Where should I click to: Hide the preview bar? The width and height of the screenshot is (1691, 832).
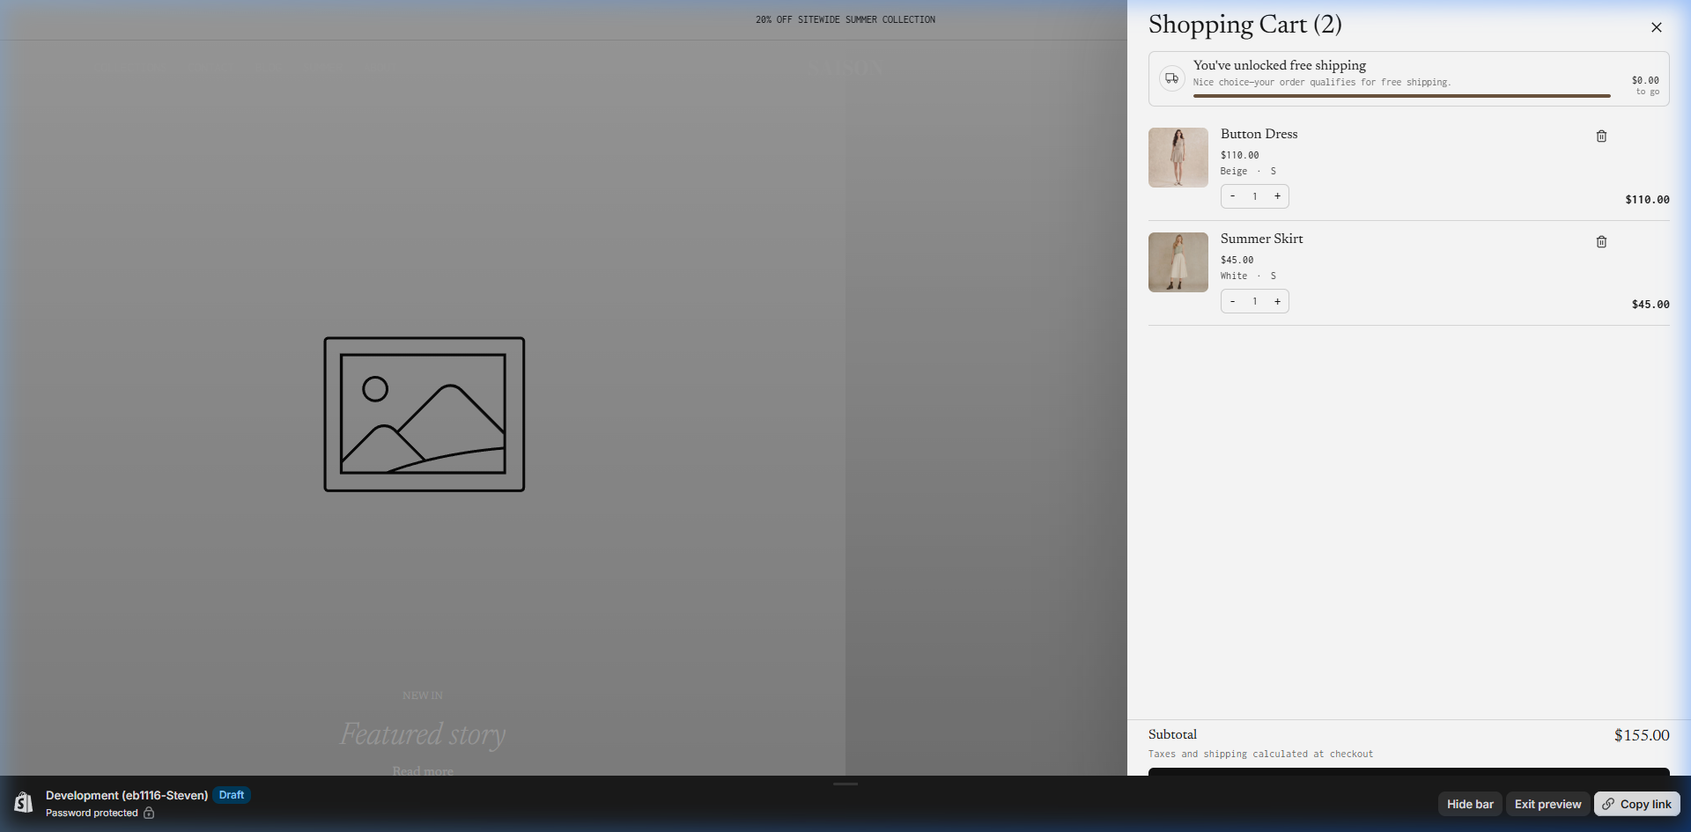(1470, 804)
